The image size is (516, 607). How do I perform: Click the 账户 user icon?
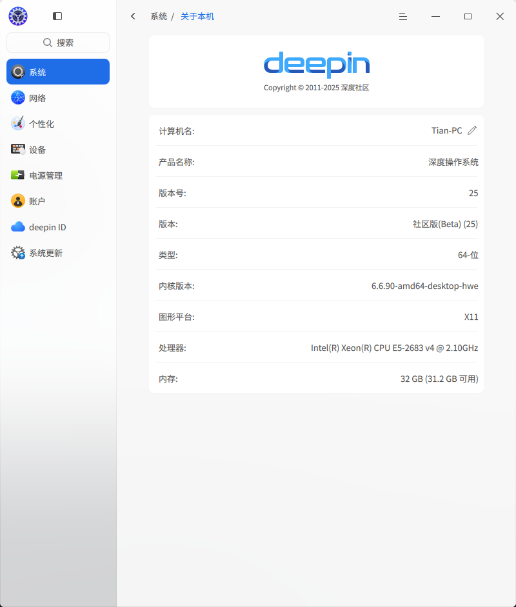(x=18, y=201)
